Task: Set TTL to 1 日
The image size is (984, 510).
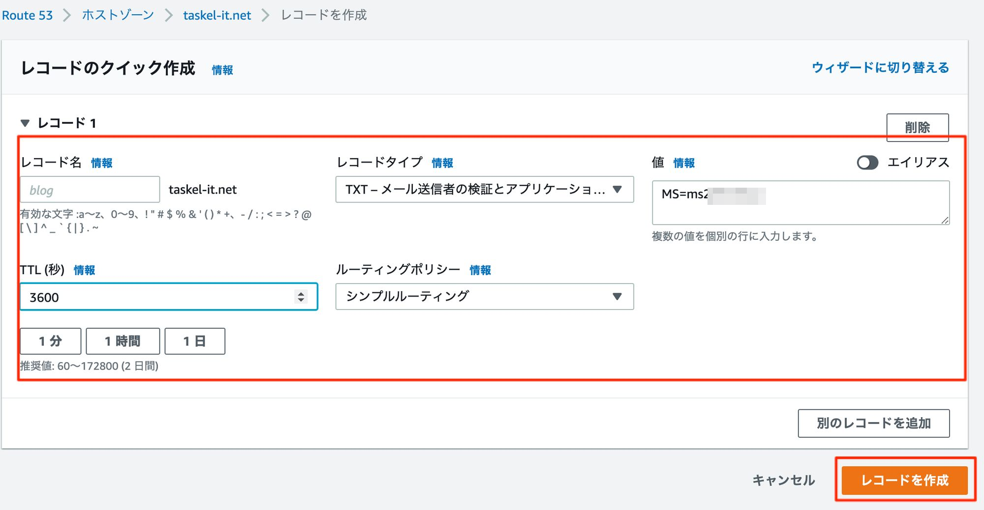Action: point(195,341)
